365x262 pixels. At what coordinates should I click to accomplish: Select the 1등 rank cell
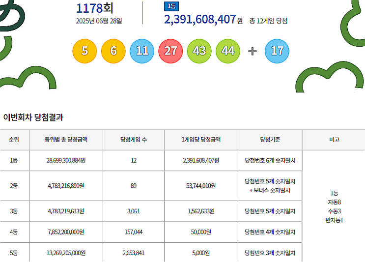pos(14,160)
